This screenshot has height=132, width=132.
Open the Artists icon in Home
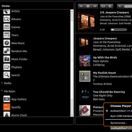(x=7, y=12)
